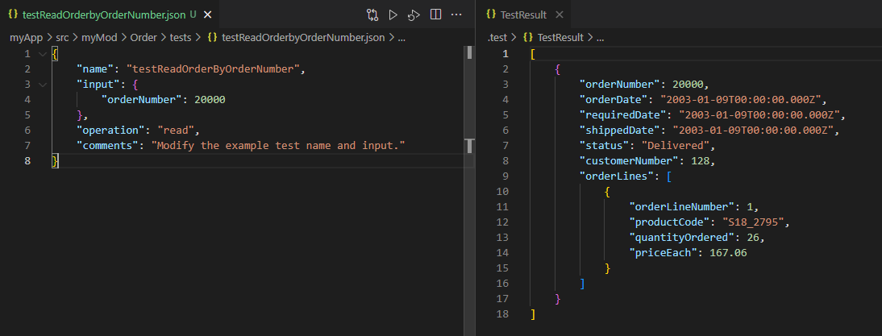882x336 pixels.
Task: Click the "read" operation value
Action: point(176,131)
